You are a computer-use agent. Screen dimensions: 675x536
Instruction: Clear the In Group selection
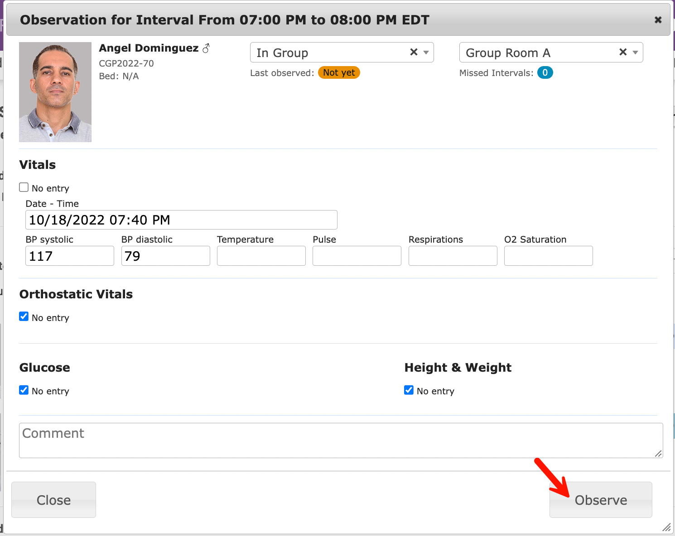(414, 52)
